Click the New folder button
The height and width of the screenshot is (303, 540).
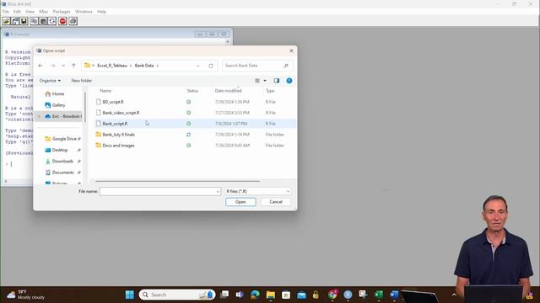[82, 81]
